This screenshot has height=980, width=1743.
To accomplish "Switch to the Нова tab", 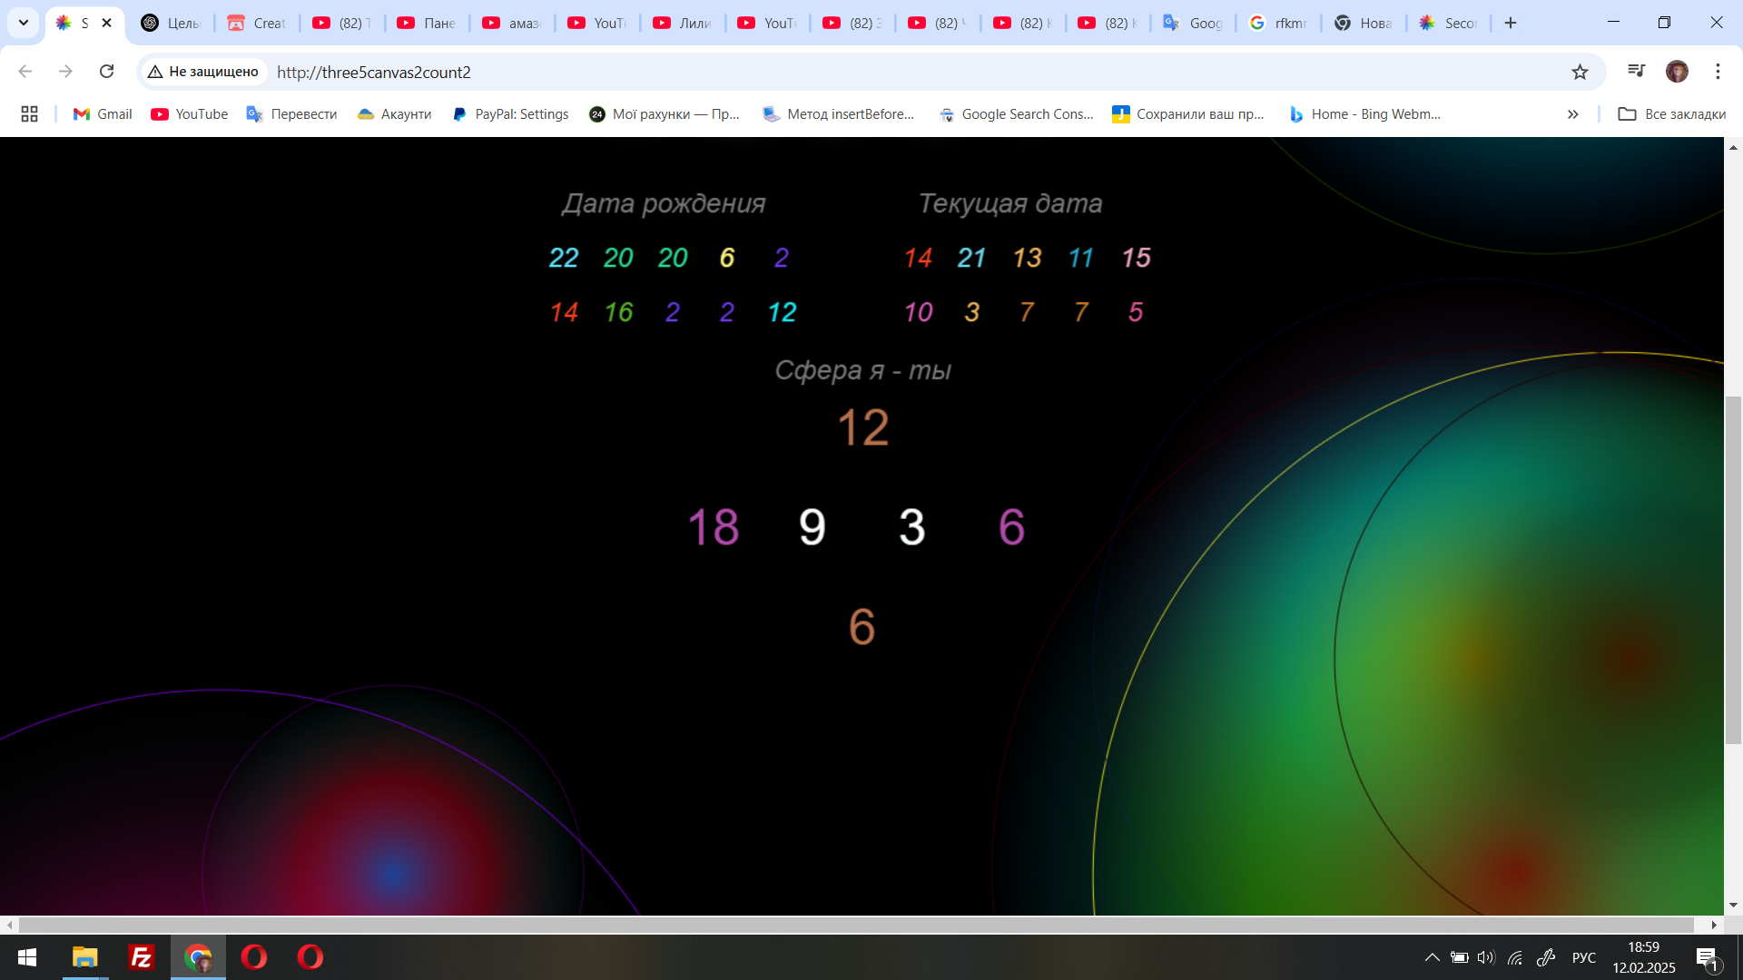I will coord(1364,23).
